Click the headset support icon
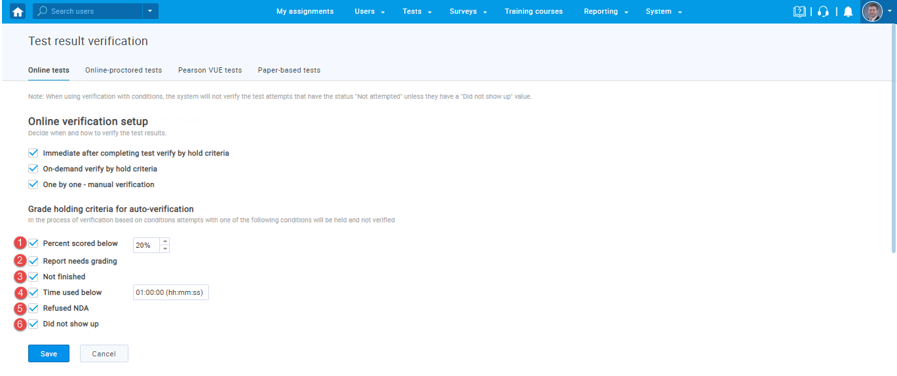 (x=824, y=11)
